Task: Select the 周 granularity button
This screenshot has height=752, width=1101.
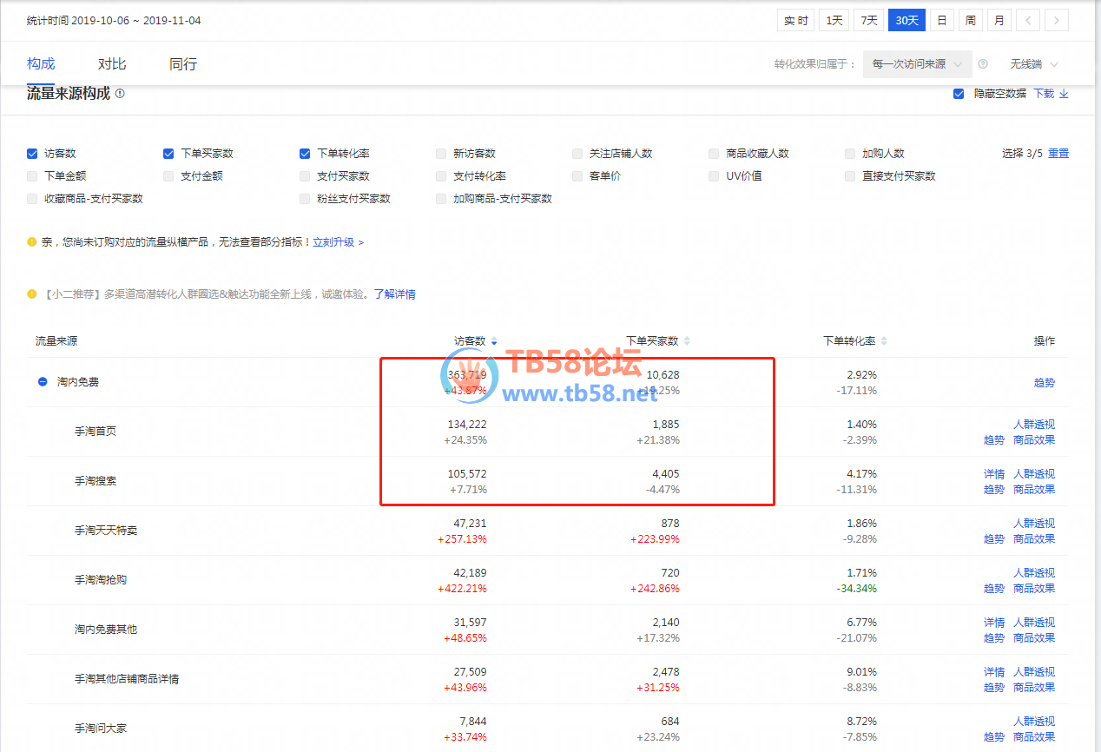Action: [970, 20]
